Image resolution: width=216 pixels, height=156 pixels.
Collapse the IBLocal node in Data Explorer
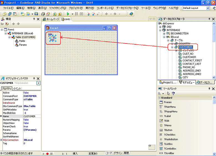pyautogui.click(x=164, y=37)
